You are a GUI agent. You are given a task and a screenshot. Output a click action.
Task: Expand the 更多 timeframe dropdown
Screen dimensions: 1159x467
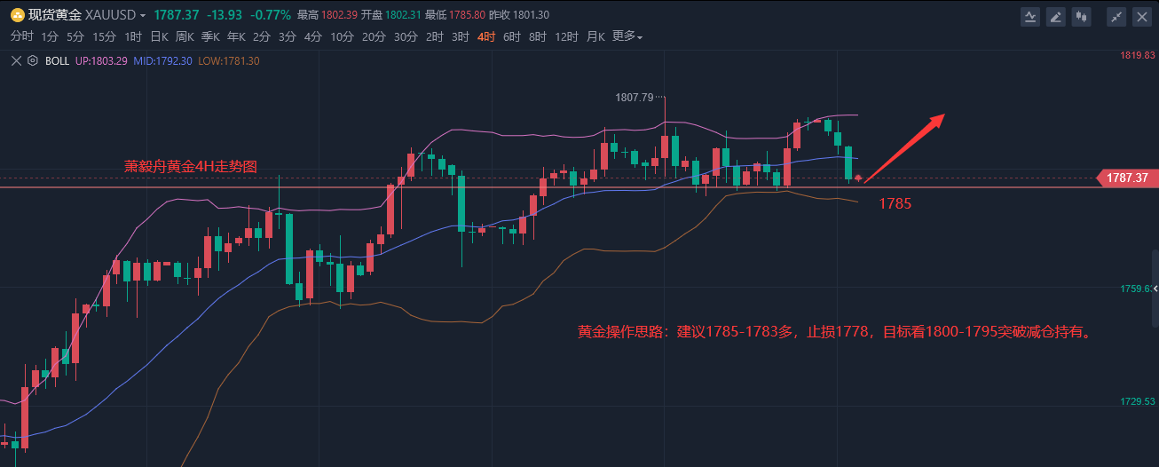click(x=627, y=36)
